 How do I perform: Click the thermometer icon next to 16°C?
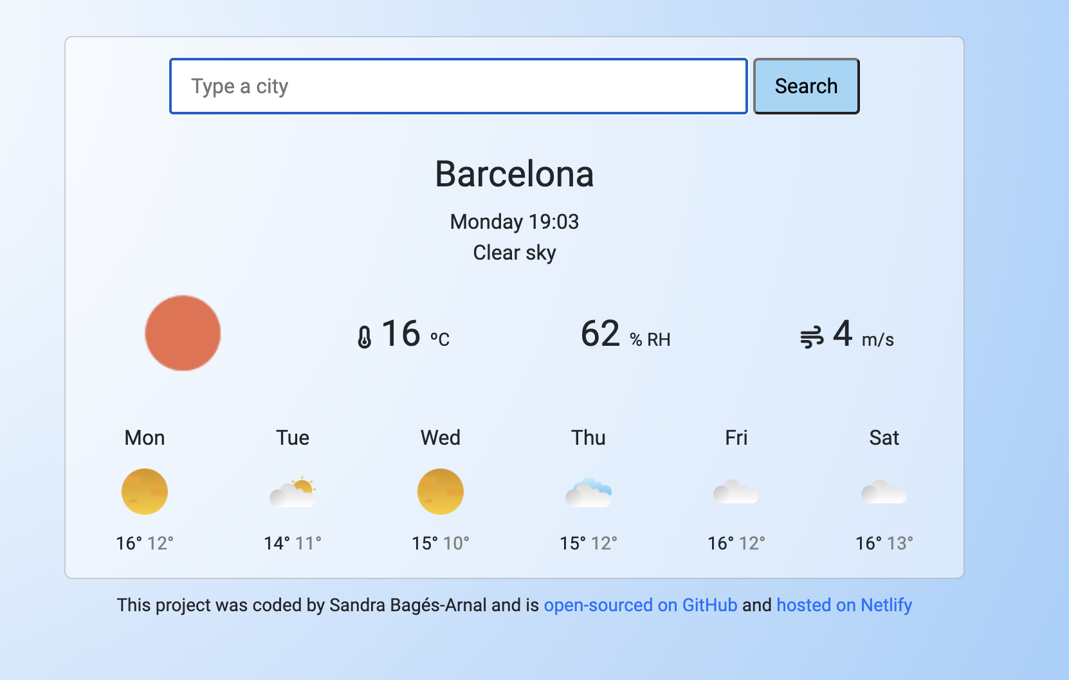pyautogui.click(x=364, y=335)
